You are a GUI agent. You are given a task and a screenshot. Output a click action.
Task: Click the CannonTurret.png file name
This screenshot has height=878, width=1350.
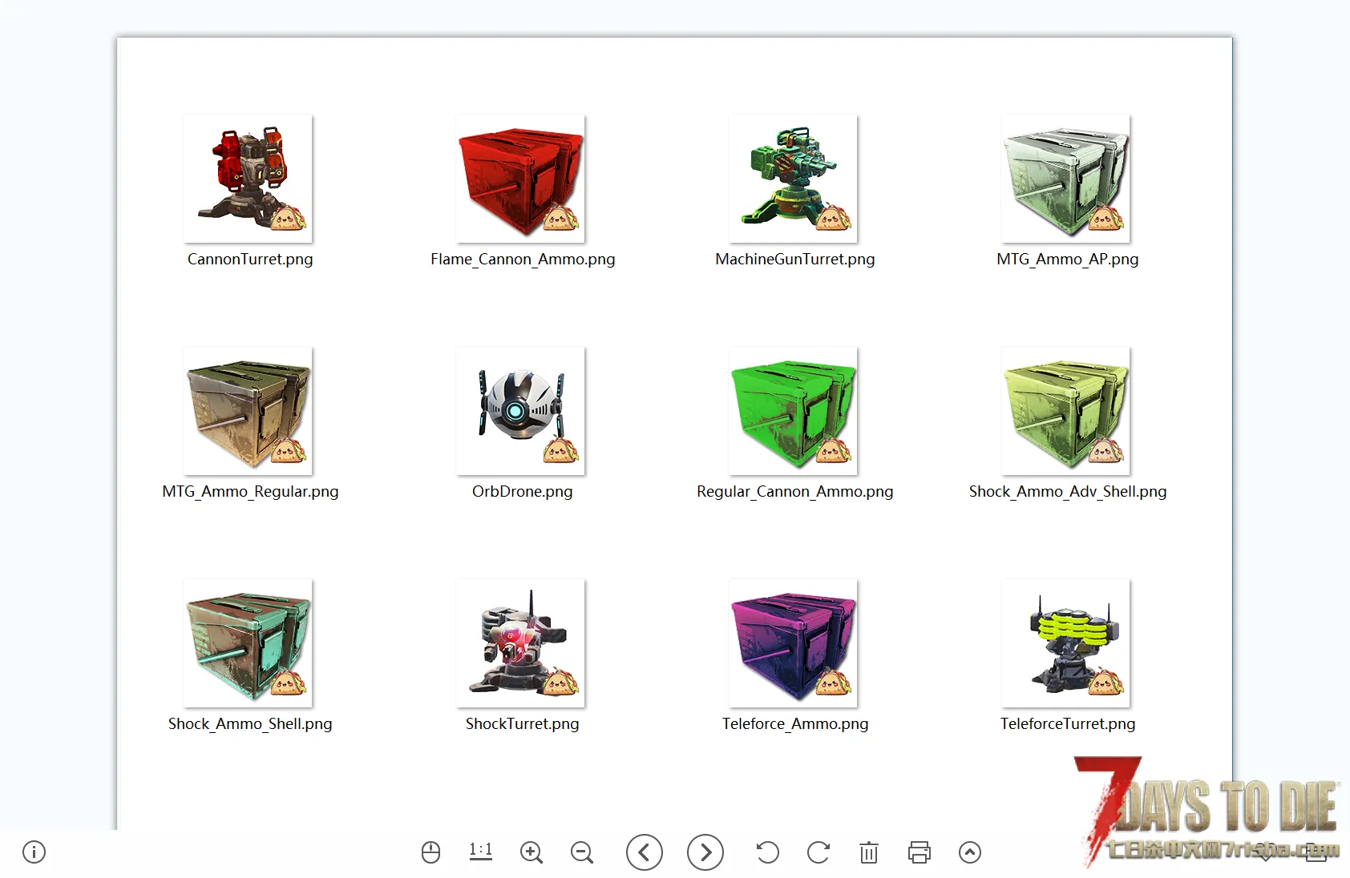pyautogui.click(x=250, y=260)
